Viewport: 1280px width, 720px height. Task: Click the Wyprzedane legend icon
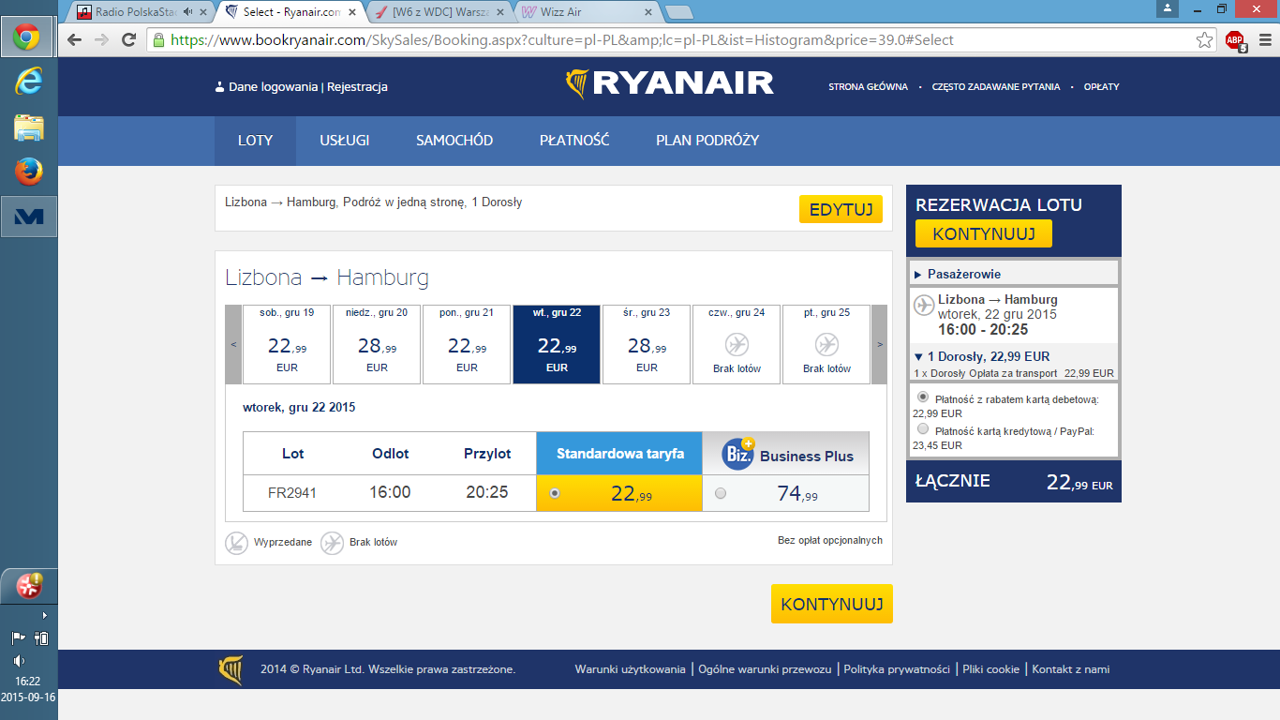tap(236, 543)
